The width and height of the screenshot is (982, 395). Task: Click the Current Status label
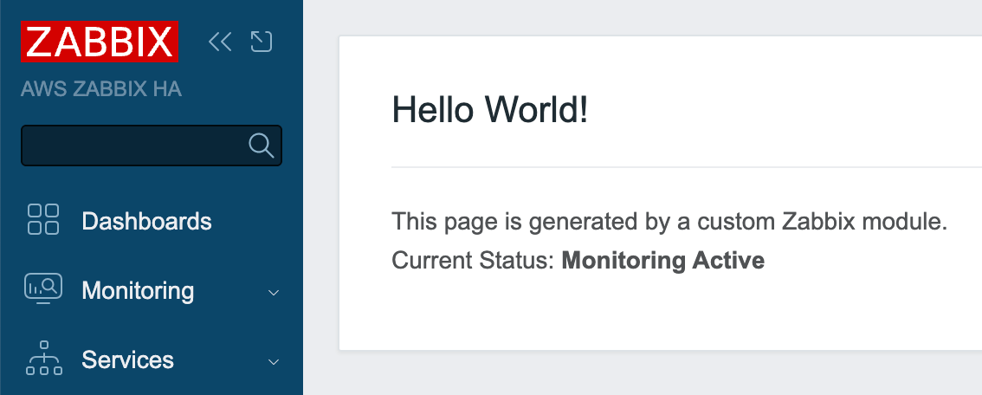[473, 260]
